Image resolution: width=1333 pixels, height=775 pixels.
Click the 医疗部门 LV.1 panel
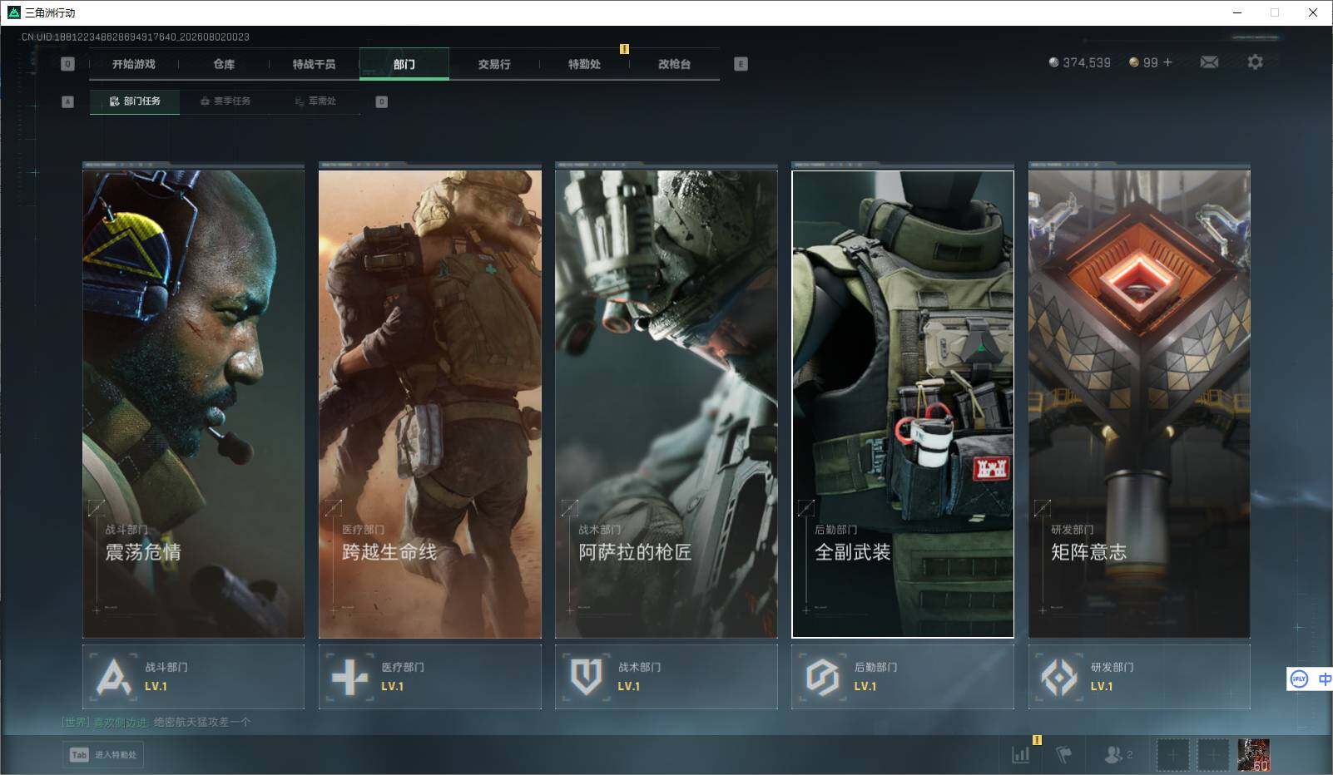point(430,677)
